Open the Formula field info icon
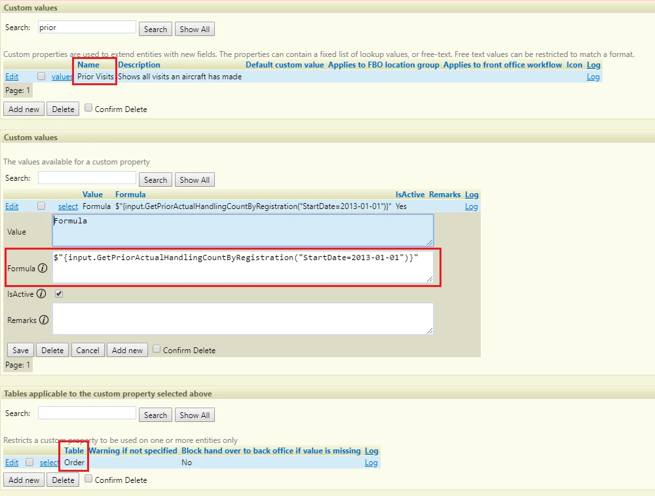The image size is (655, 496). 43,268
